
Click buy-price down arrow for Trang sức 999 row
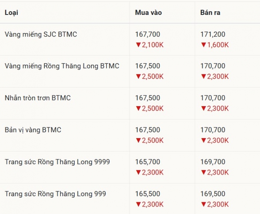tap(138, 204)
